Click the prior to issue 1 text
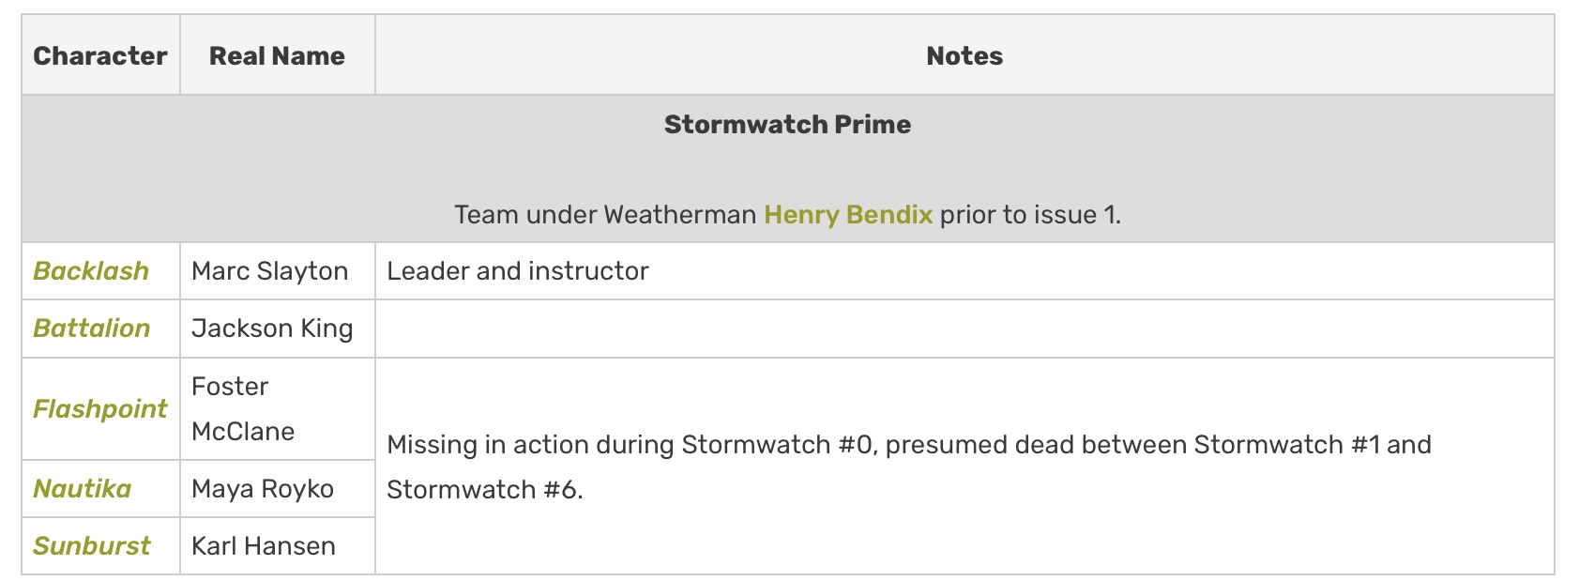This screenshot has height=581, width=1579. [1030, 215]
